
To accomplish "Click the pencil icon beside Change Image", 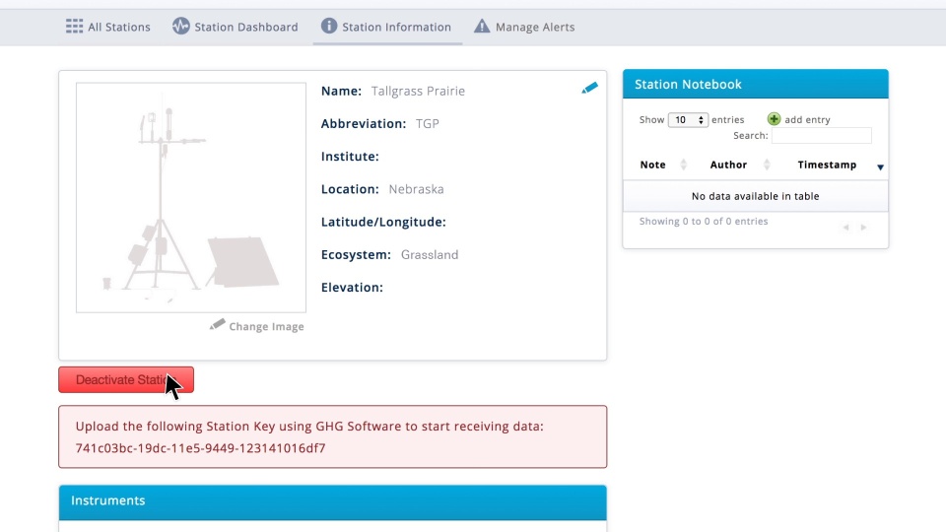I will point(217,324).
